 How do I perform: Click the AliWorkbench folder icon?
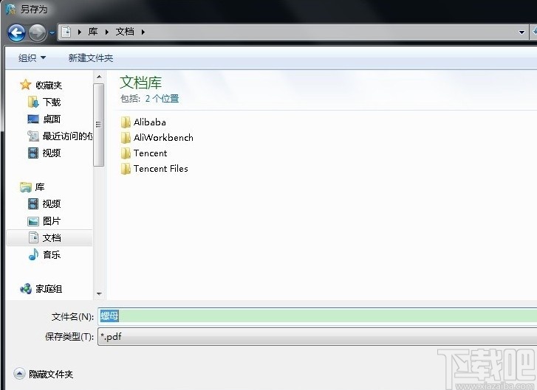(126, 138)
